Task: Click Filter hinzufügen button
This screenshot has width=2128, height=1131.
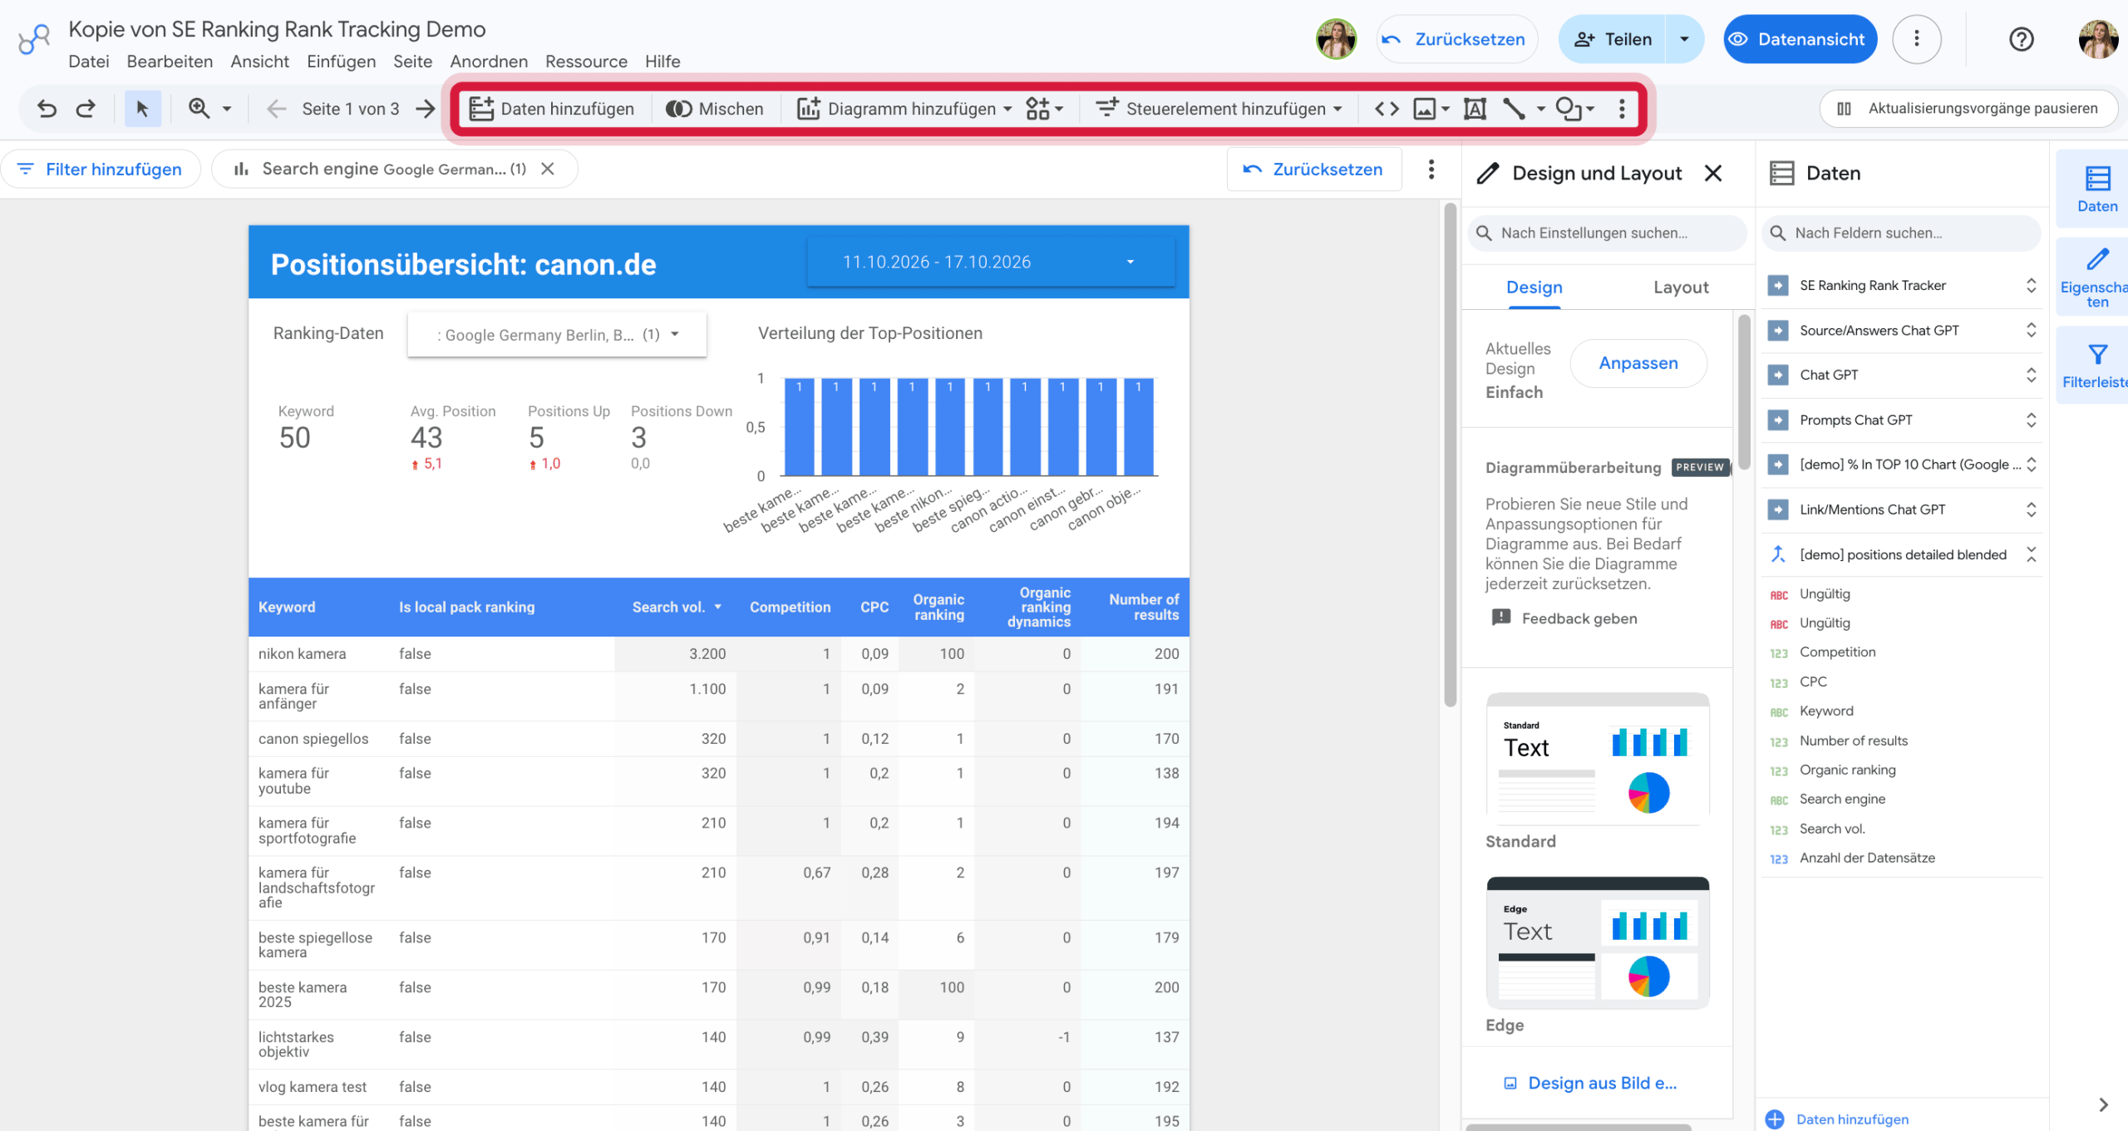Action: (100, 170)
